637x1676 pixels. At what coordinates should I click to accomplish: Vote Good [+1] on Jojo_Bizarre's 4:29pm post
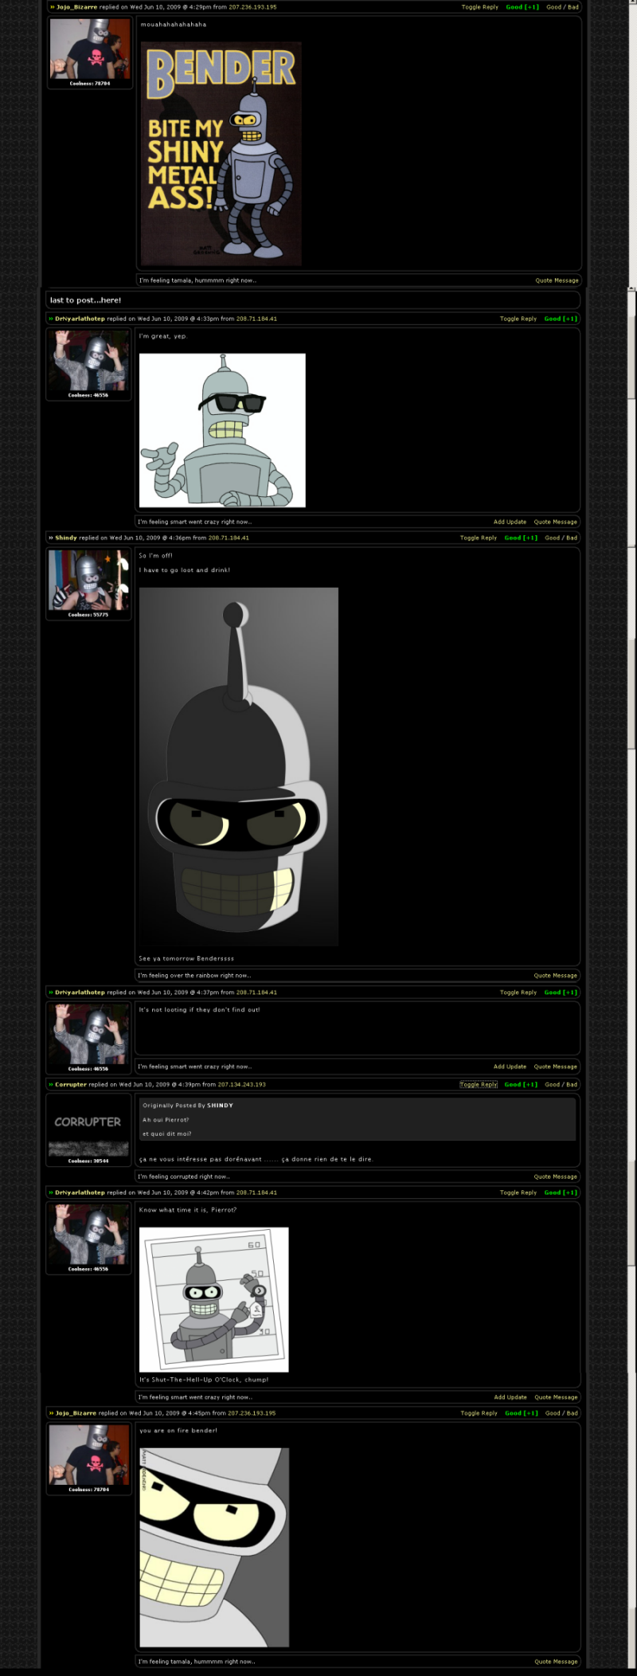[x=522, y=7]
